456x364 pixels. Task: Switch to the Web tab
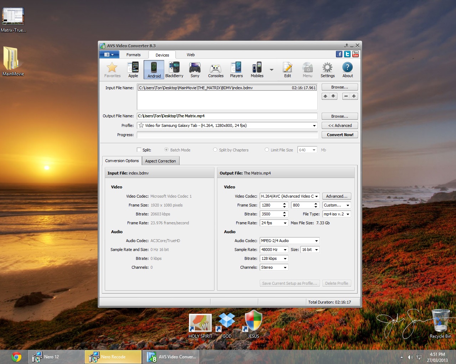(x=191, y=55)
